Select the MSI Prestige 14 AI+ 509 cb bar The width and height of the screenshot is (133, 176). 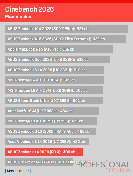pyautogui.click(x=54, y=80)
